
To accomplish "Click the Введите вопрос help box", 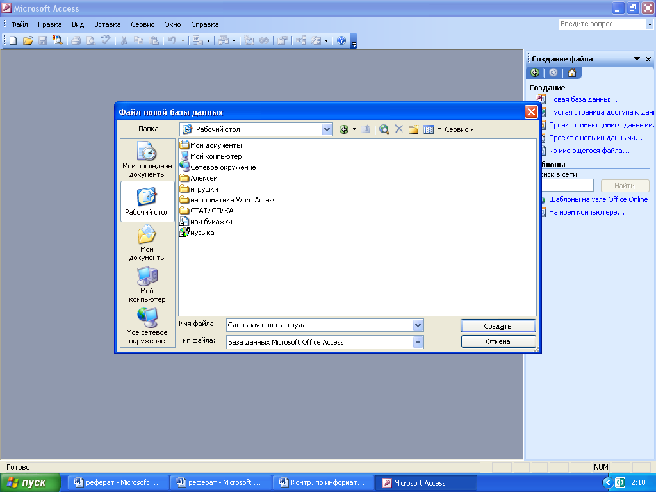I will (602, 24).
